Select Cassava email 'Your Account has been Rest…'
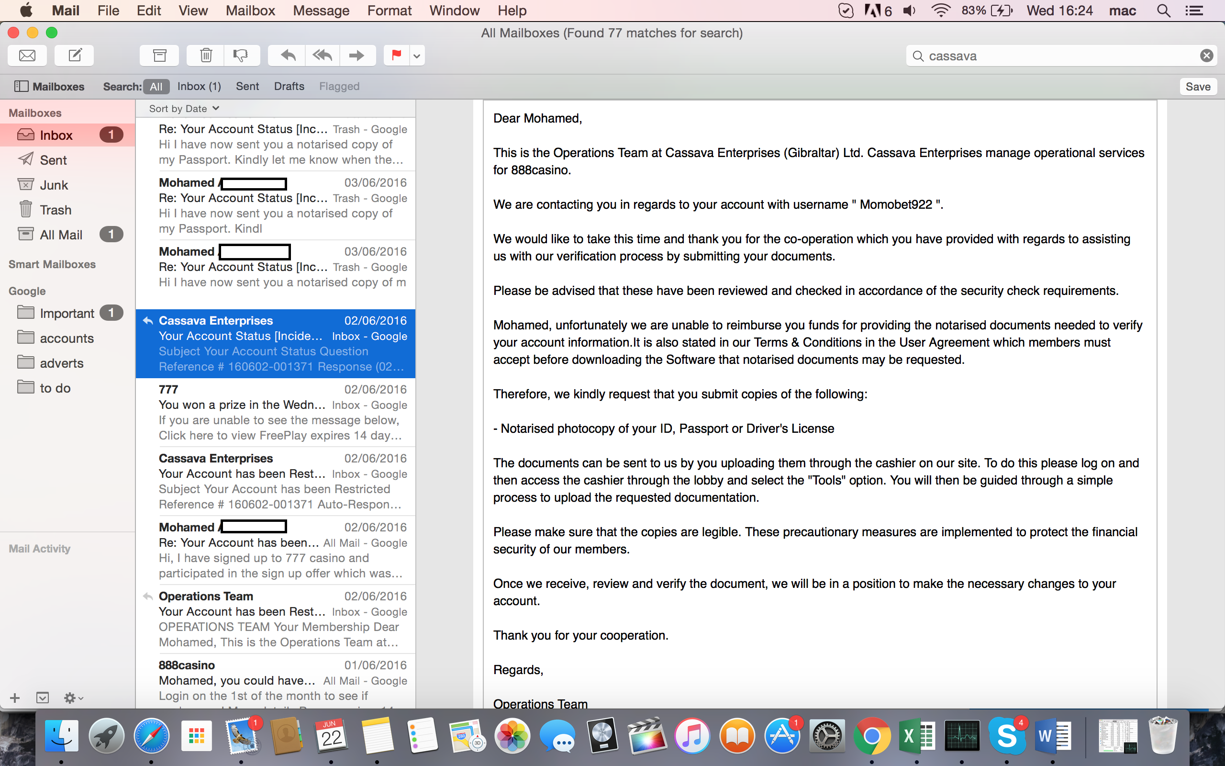The image size is (1225, 766). [276, 481]
